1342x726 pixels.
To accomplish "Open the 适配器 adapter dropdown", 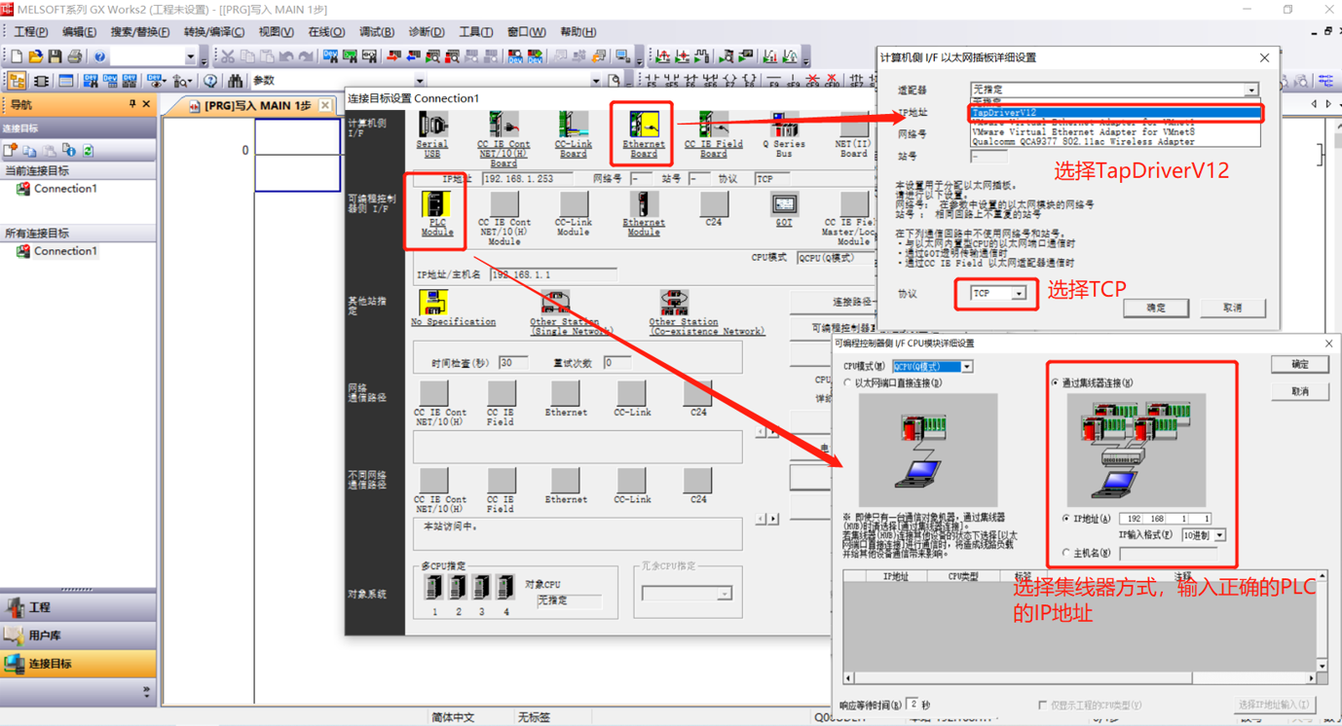I will (1251, 90).
